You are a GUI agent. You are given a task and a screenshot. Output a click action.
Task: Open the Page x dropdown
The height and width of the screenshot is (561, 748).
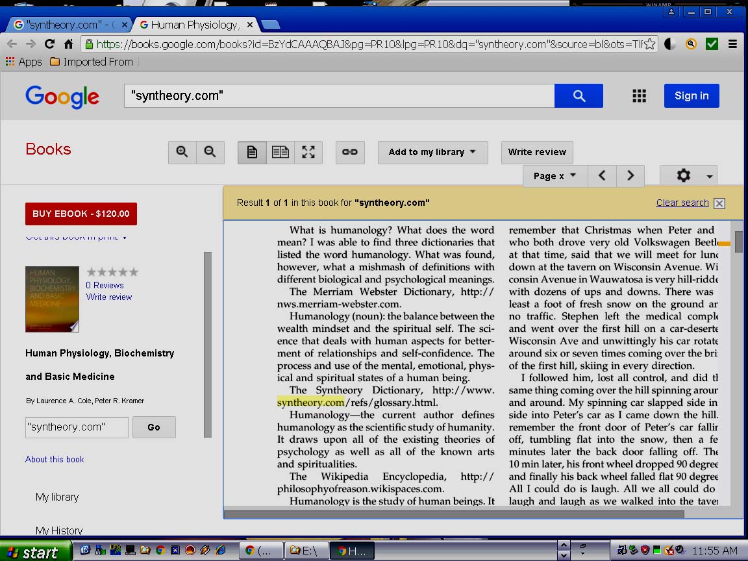coord(555,176)
